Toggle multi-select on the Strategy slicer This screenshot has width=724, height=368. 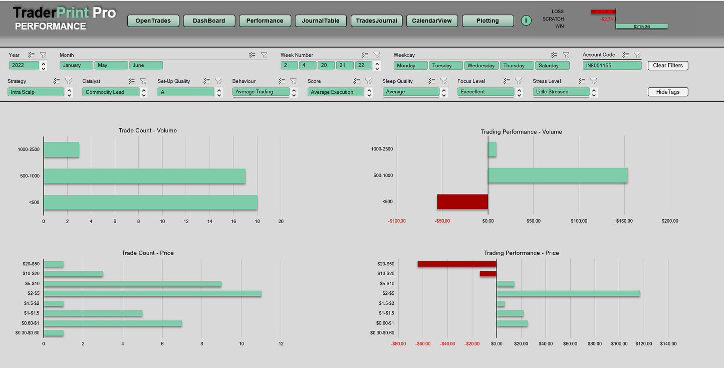coord(57,81)
